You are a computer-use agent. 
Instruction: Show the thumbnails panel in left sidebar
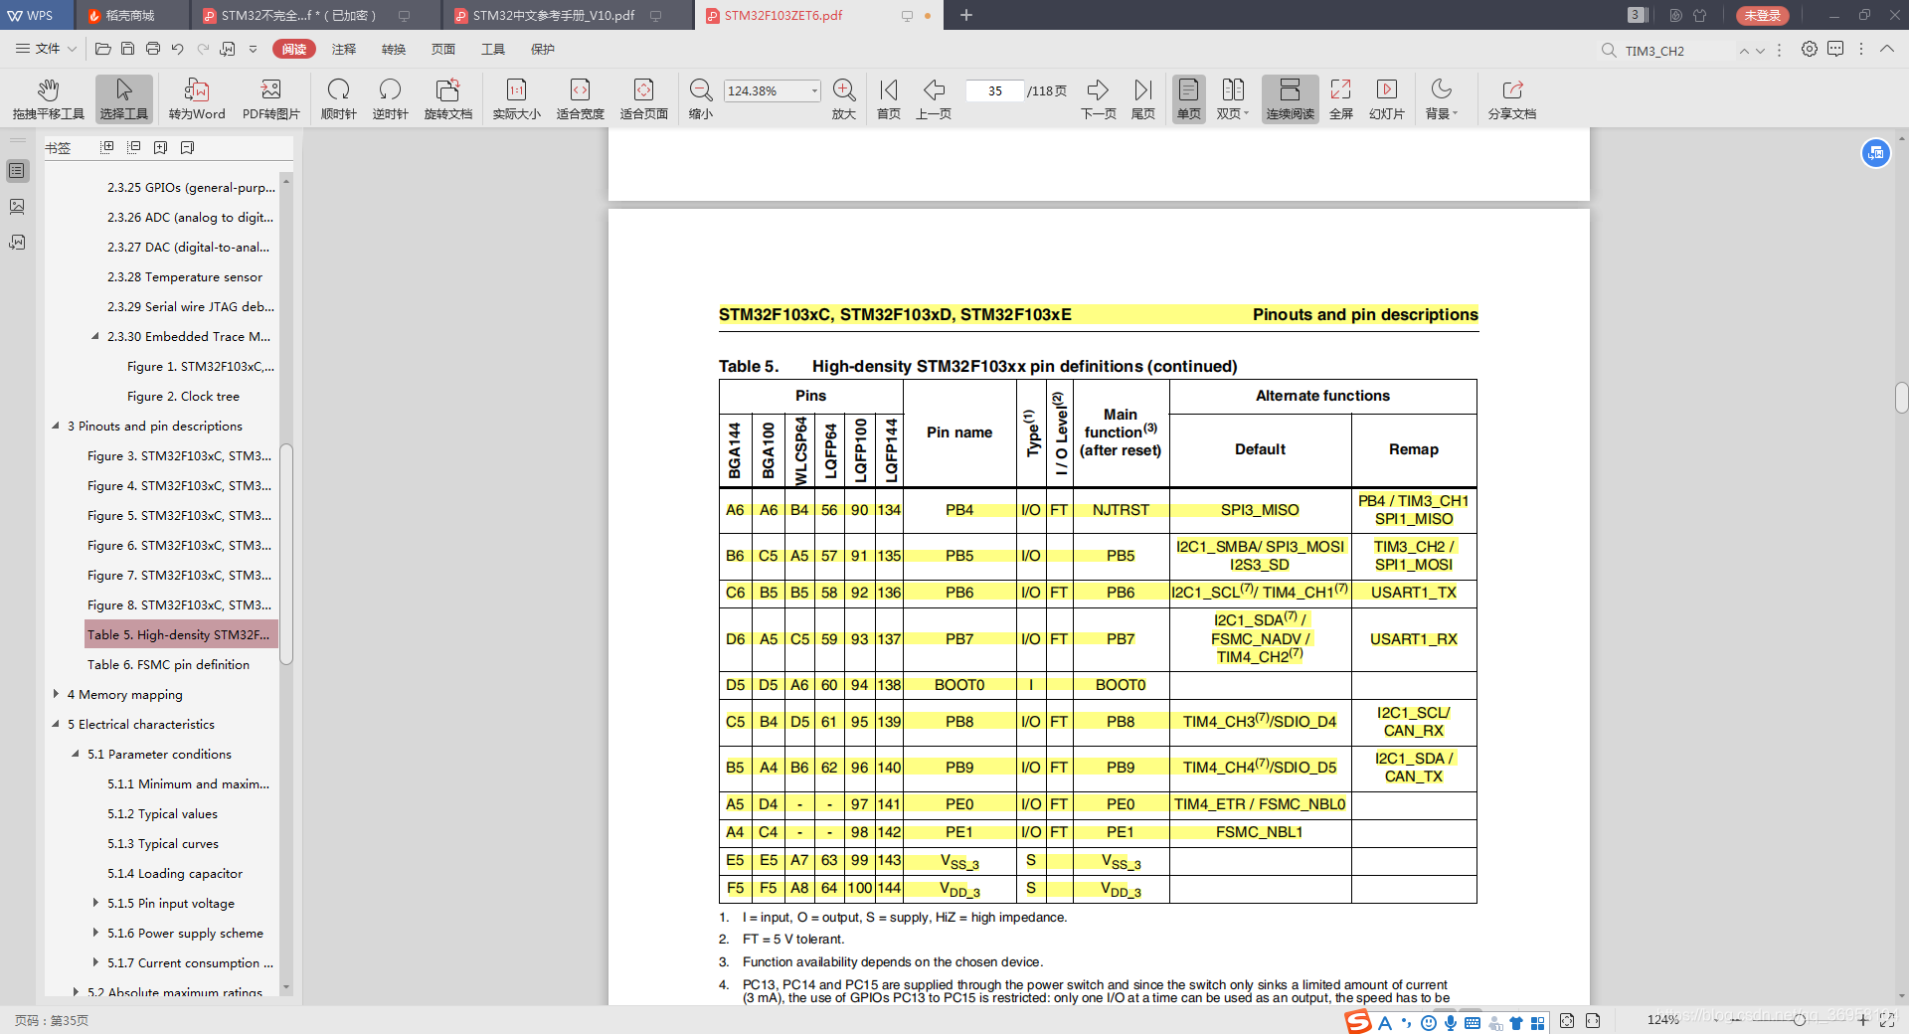coord(17,207)
